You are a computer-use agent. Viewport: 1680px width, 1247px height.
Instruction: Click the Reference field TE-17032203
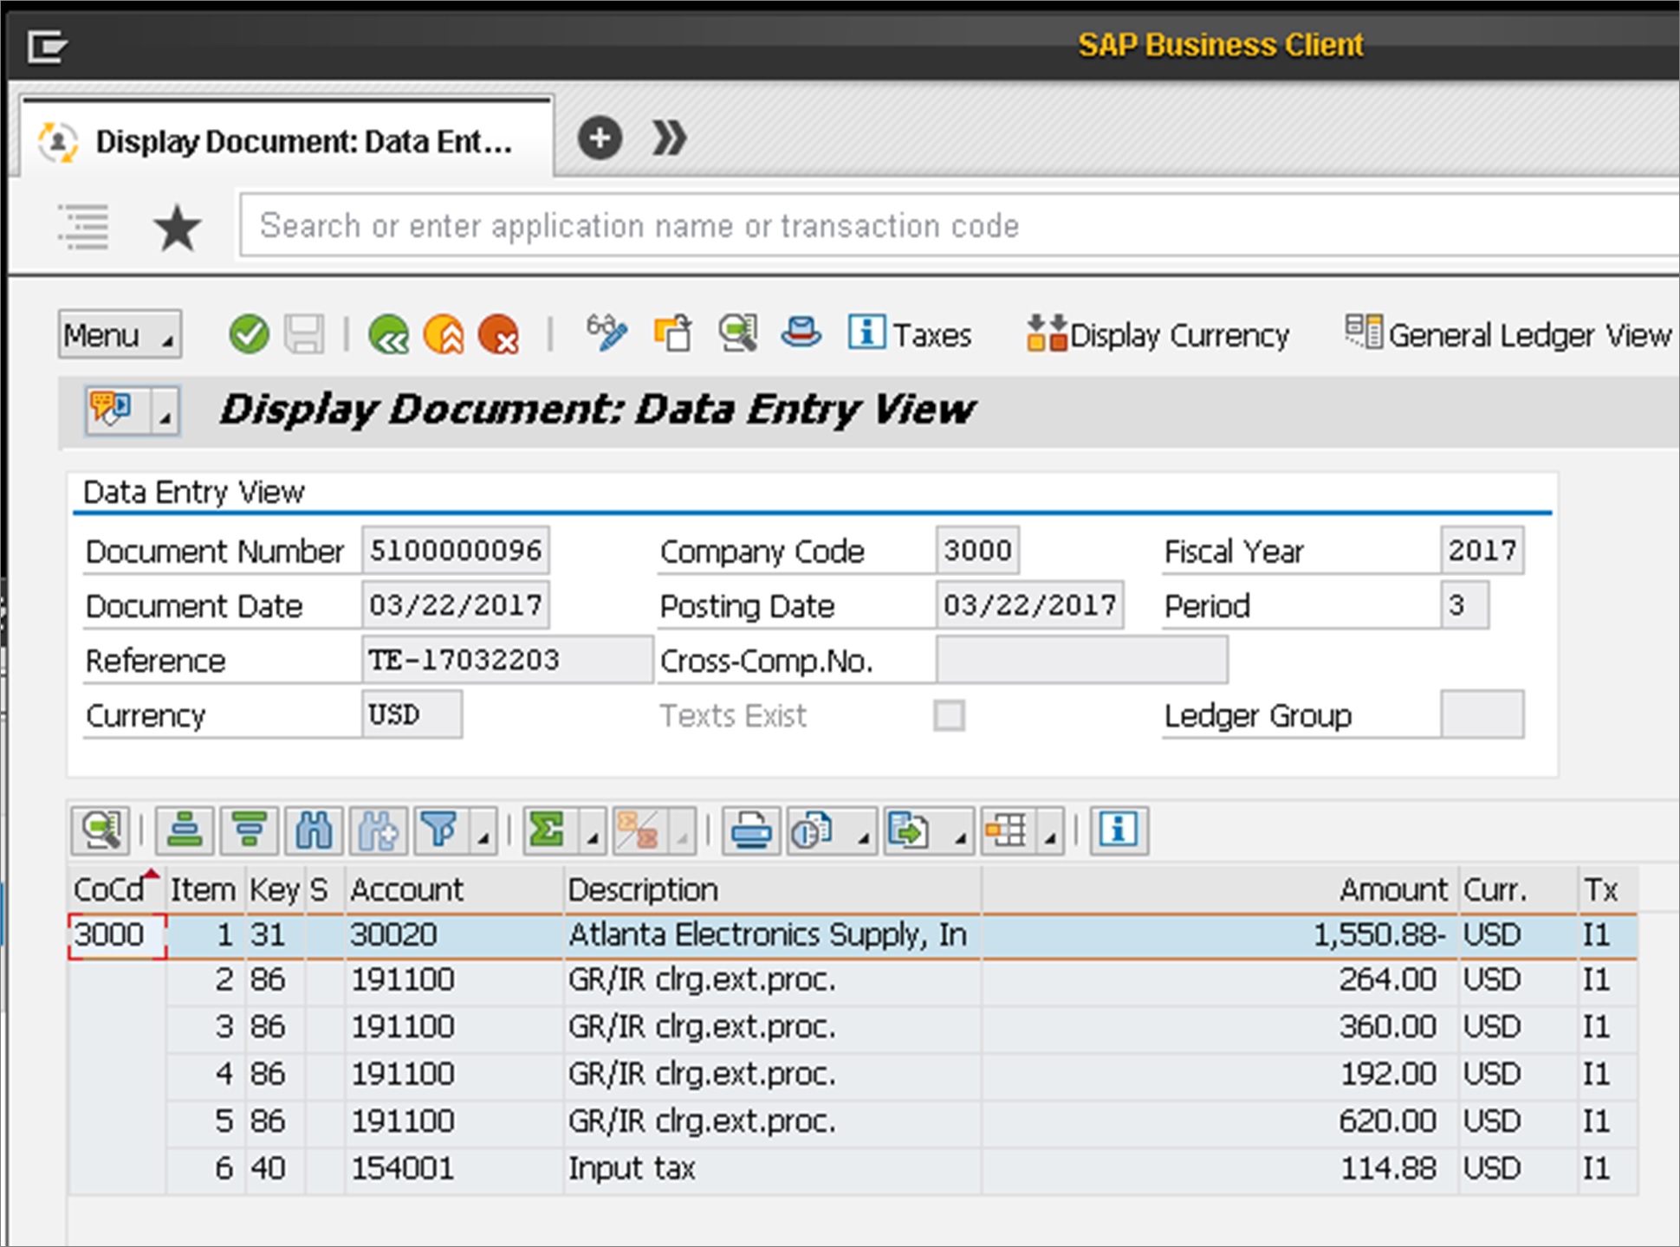(507, 660)
